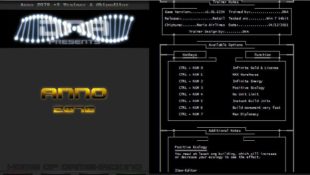
Task: Click the 'CTRL + NUM 3' hotkey text
Action: click(191, 87)
